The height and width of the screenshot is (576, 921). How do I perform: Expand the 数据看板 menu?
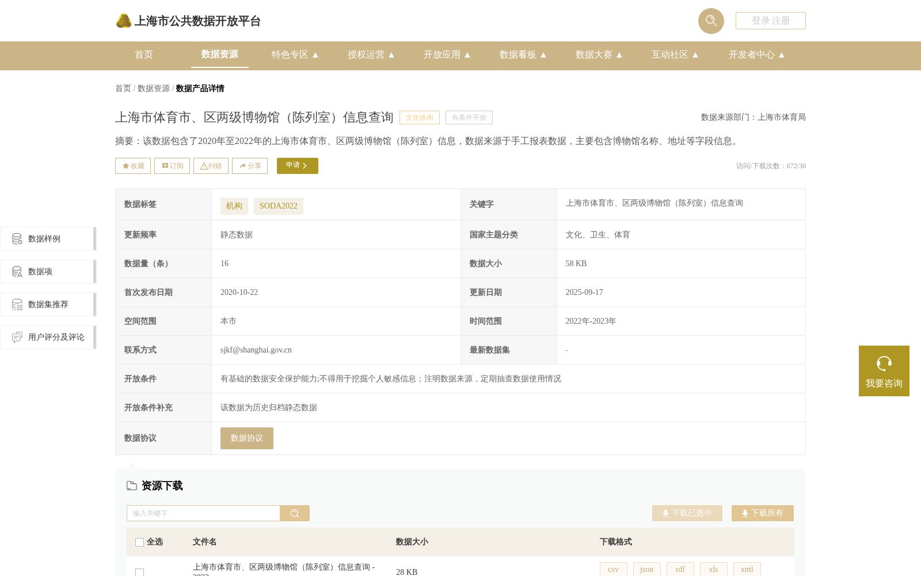point(523,55)
